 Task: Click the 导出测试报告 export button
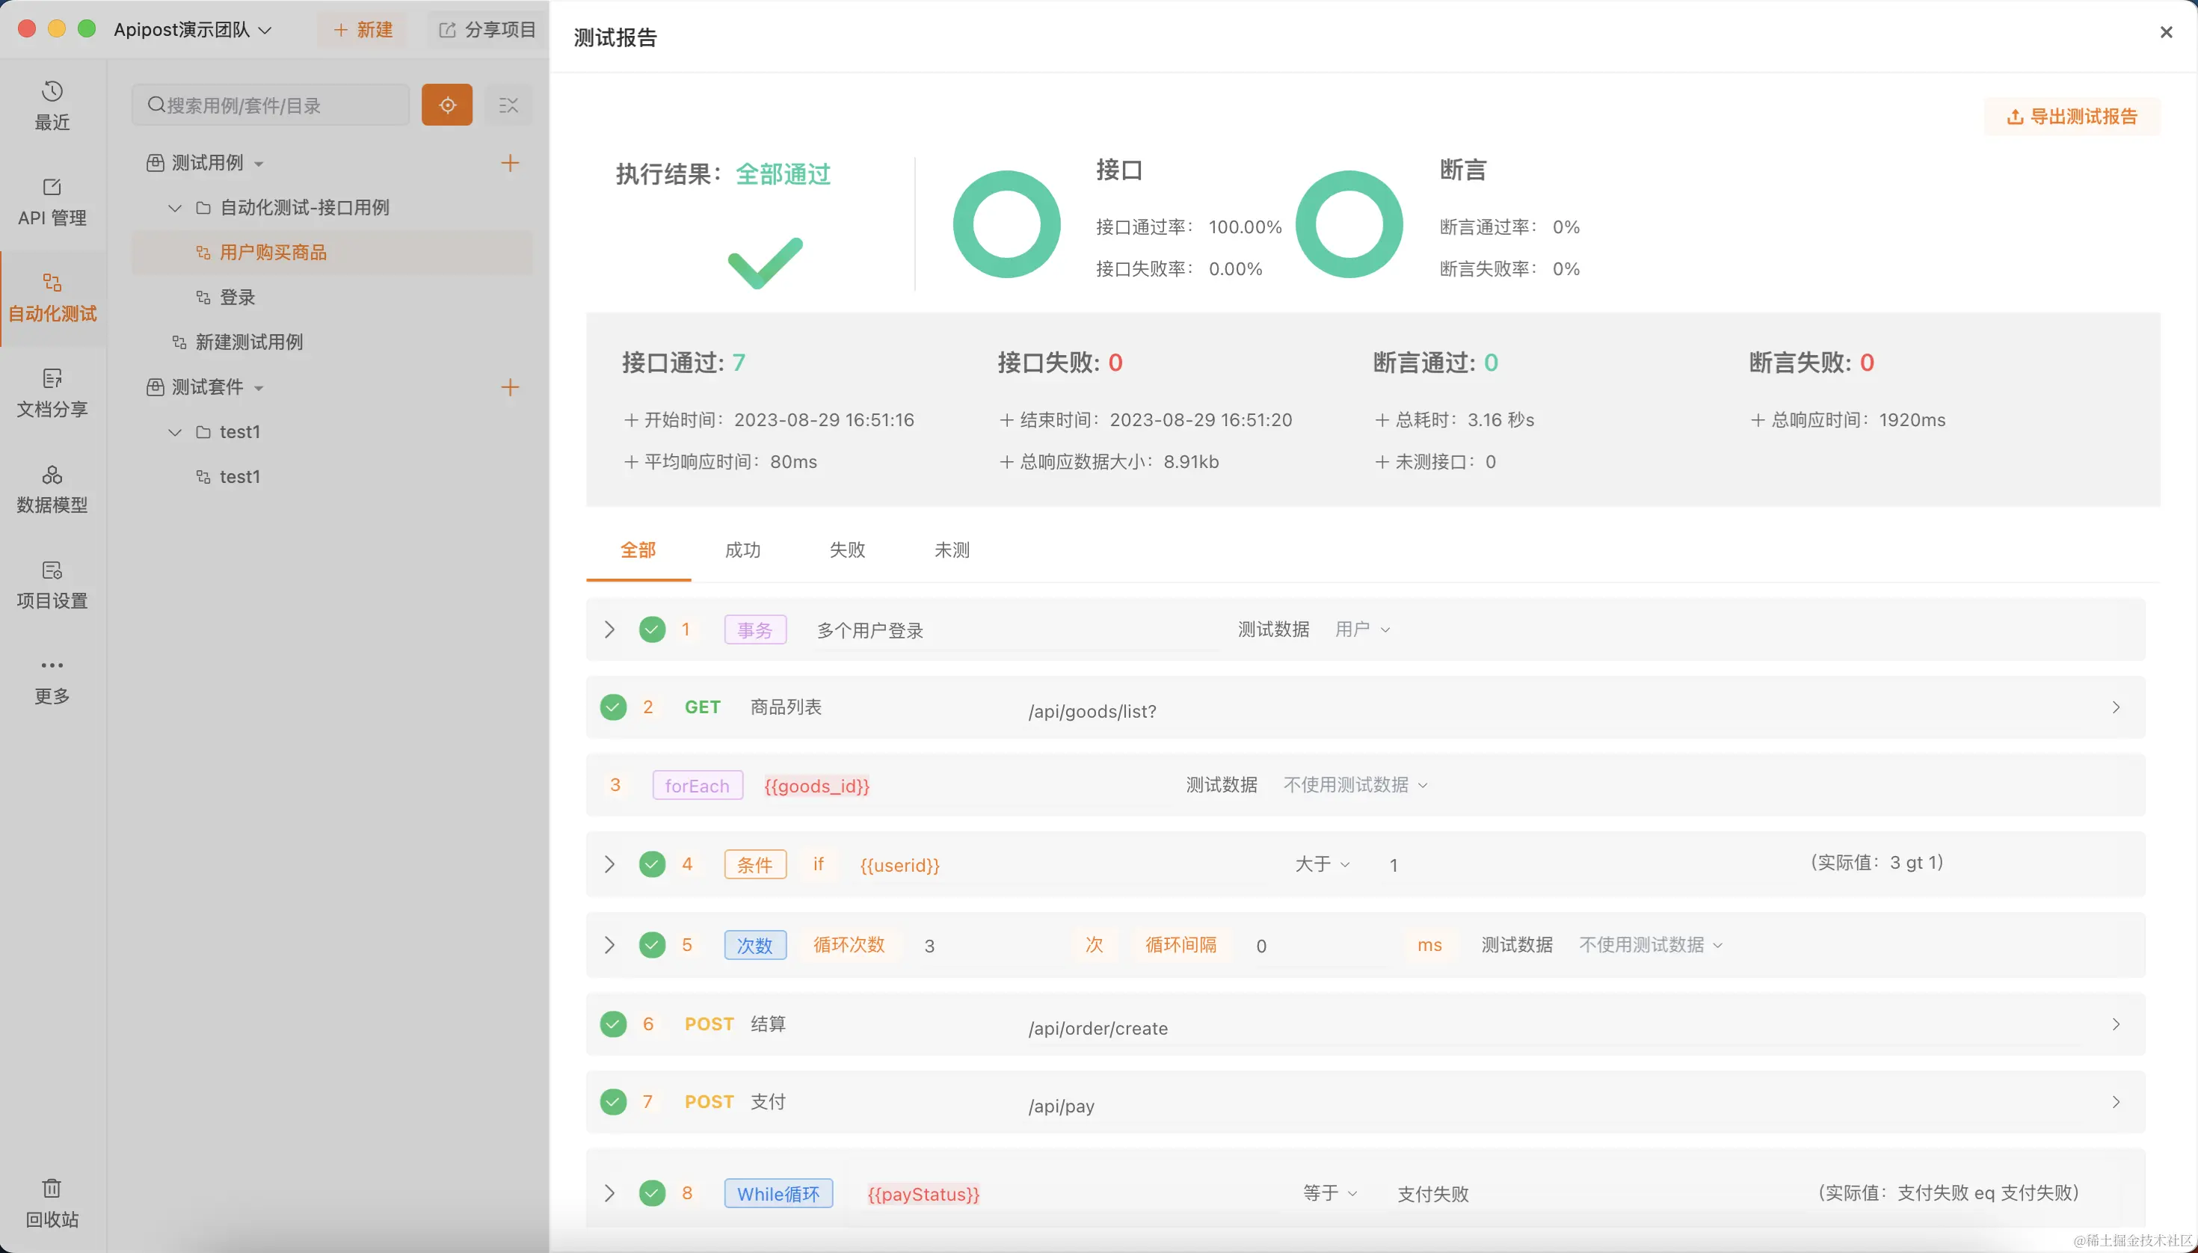click(x=2072, y=116)
